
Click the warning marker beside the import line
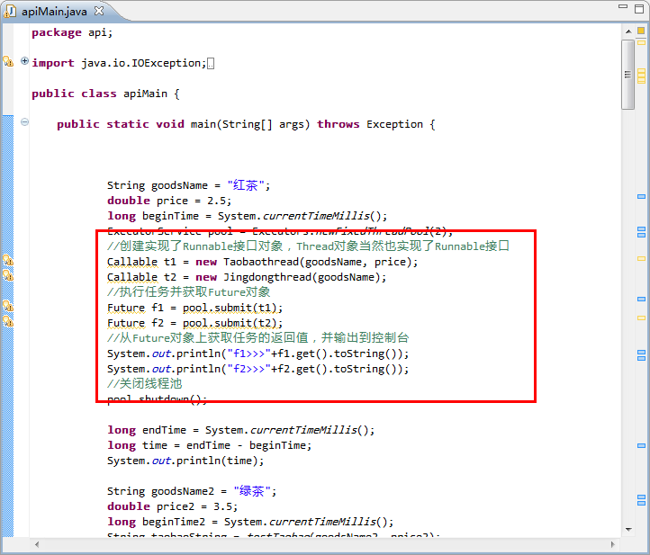[8, 62]
